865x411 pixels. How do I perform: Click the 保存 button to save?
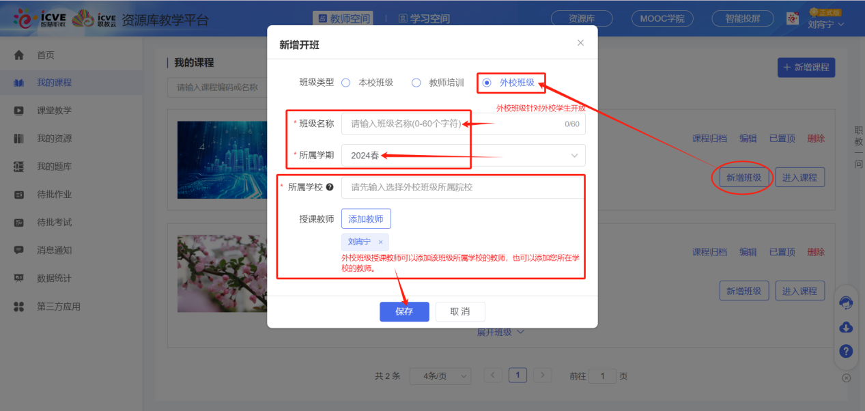click(404, 311)
